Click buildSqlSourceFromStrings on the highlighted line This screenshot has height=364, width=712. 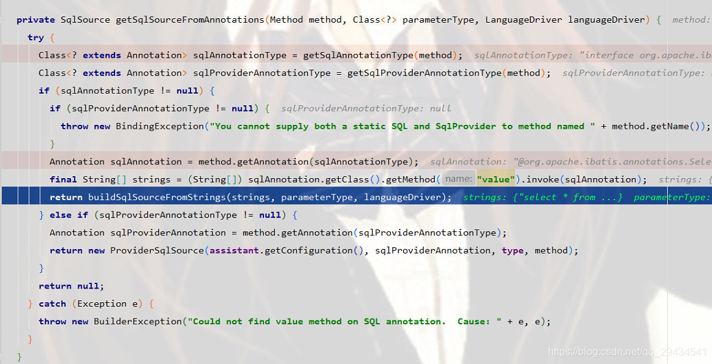pyautogui.click(x=157, y=197)
